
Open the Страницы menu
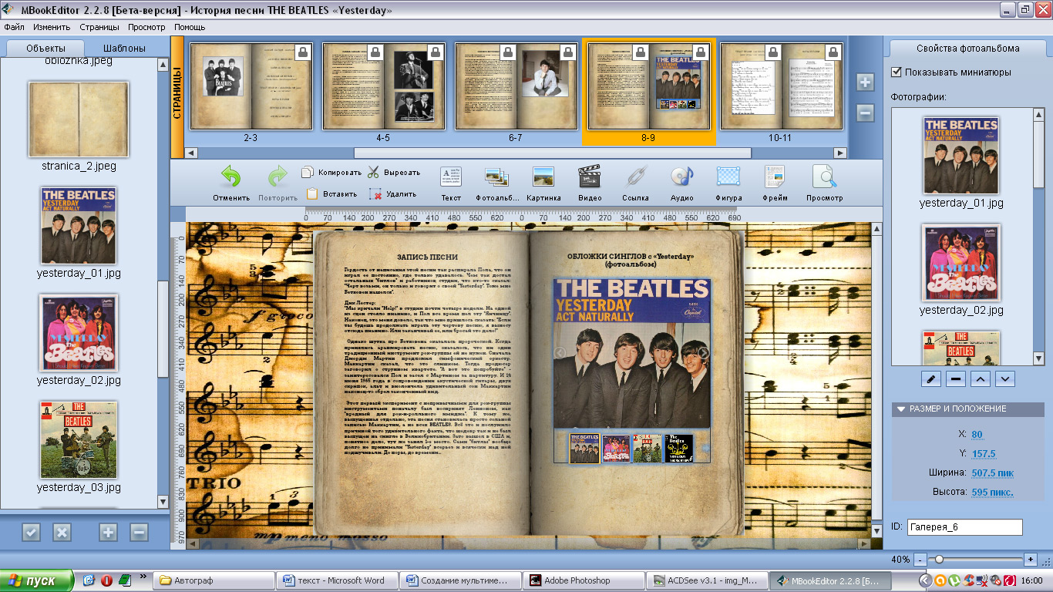pyautogui.click(x=99, y=27)
